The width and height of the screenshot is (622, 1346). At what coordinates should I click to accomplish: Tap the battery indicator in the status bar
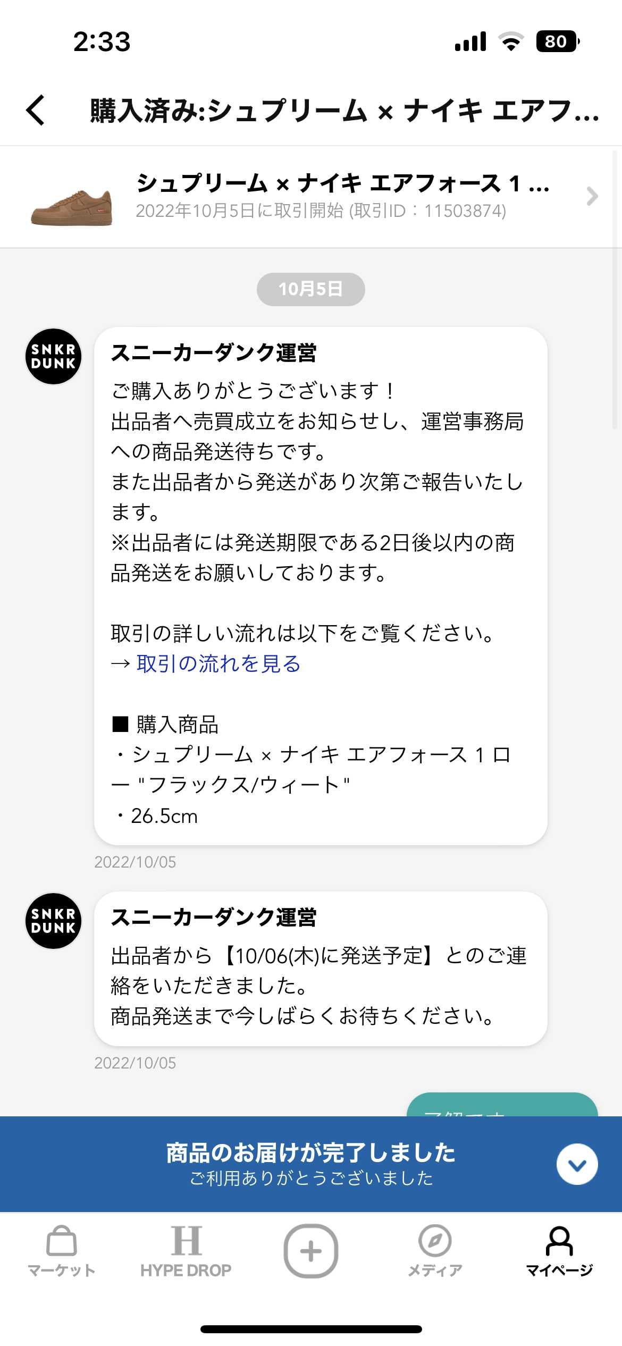558,41
